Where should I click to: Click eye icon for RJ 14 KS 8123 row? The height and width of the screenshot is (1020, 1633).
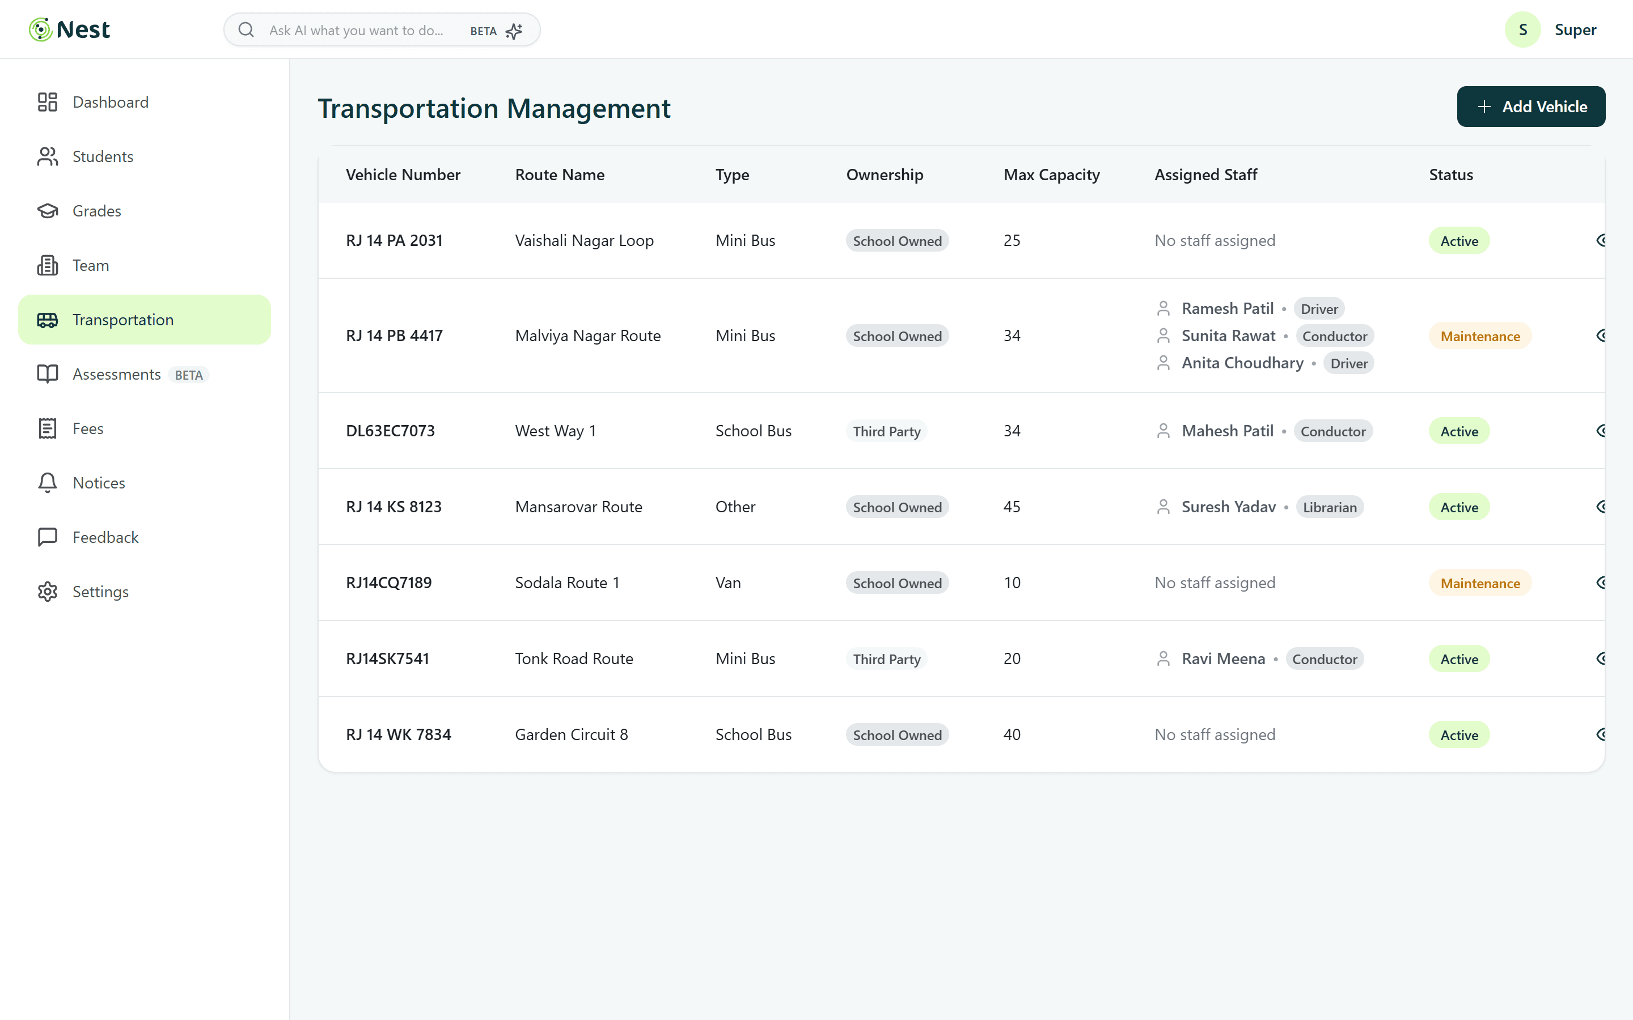click(x=1601, y=507)
